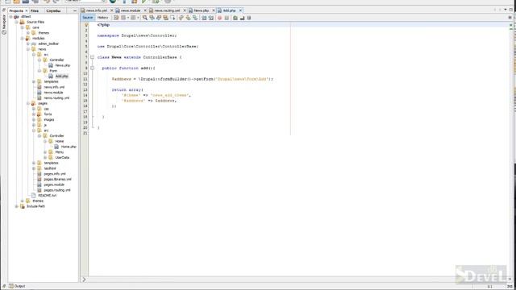Click the Uncomment icon in editor toolbar
The image size is (516, 290).
[242, 18]
